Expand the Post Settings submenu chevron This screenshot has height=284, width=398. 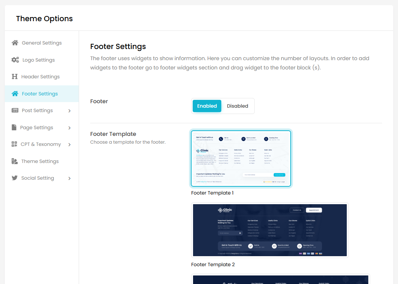(69, 111)
